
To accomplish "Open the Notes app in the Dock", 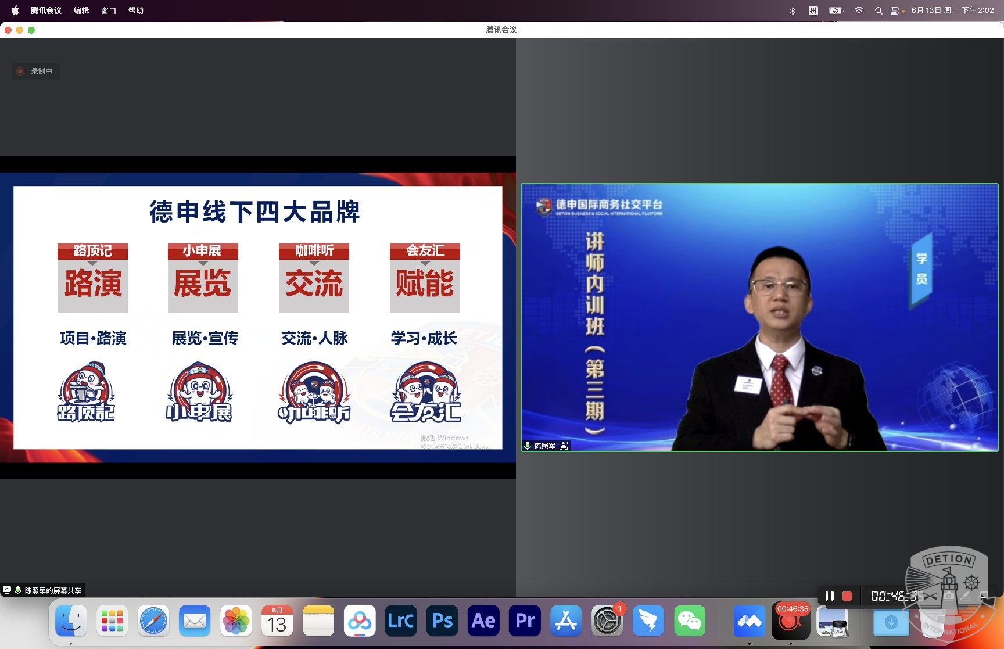I will click(x=318, y=621).
